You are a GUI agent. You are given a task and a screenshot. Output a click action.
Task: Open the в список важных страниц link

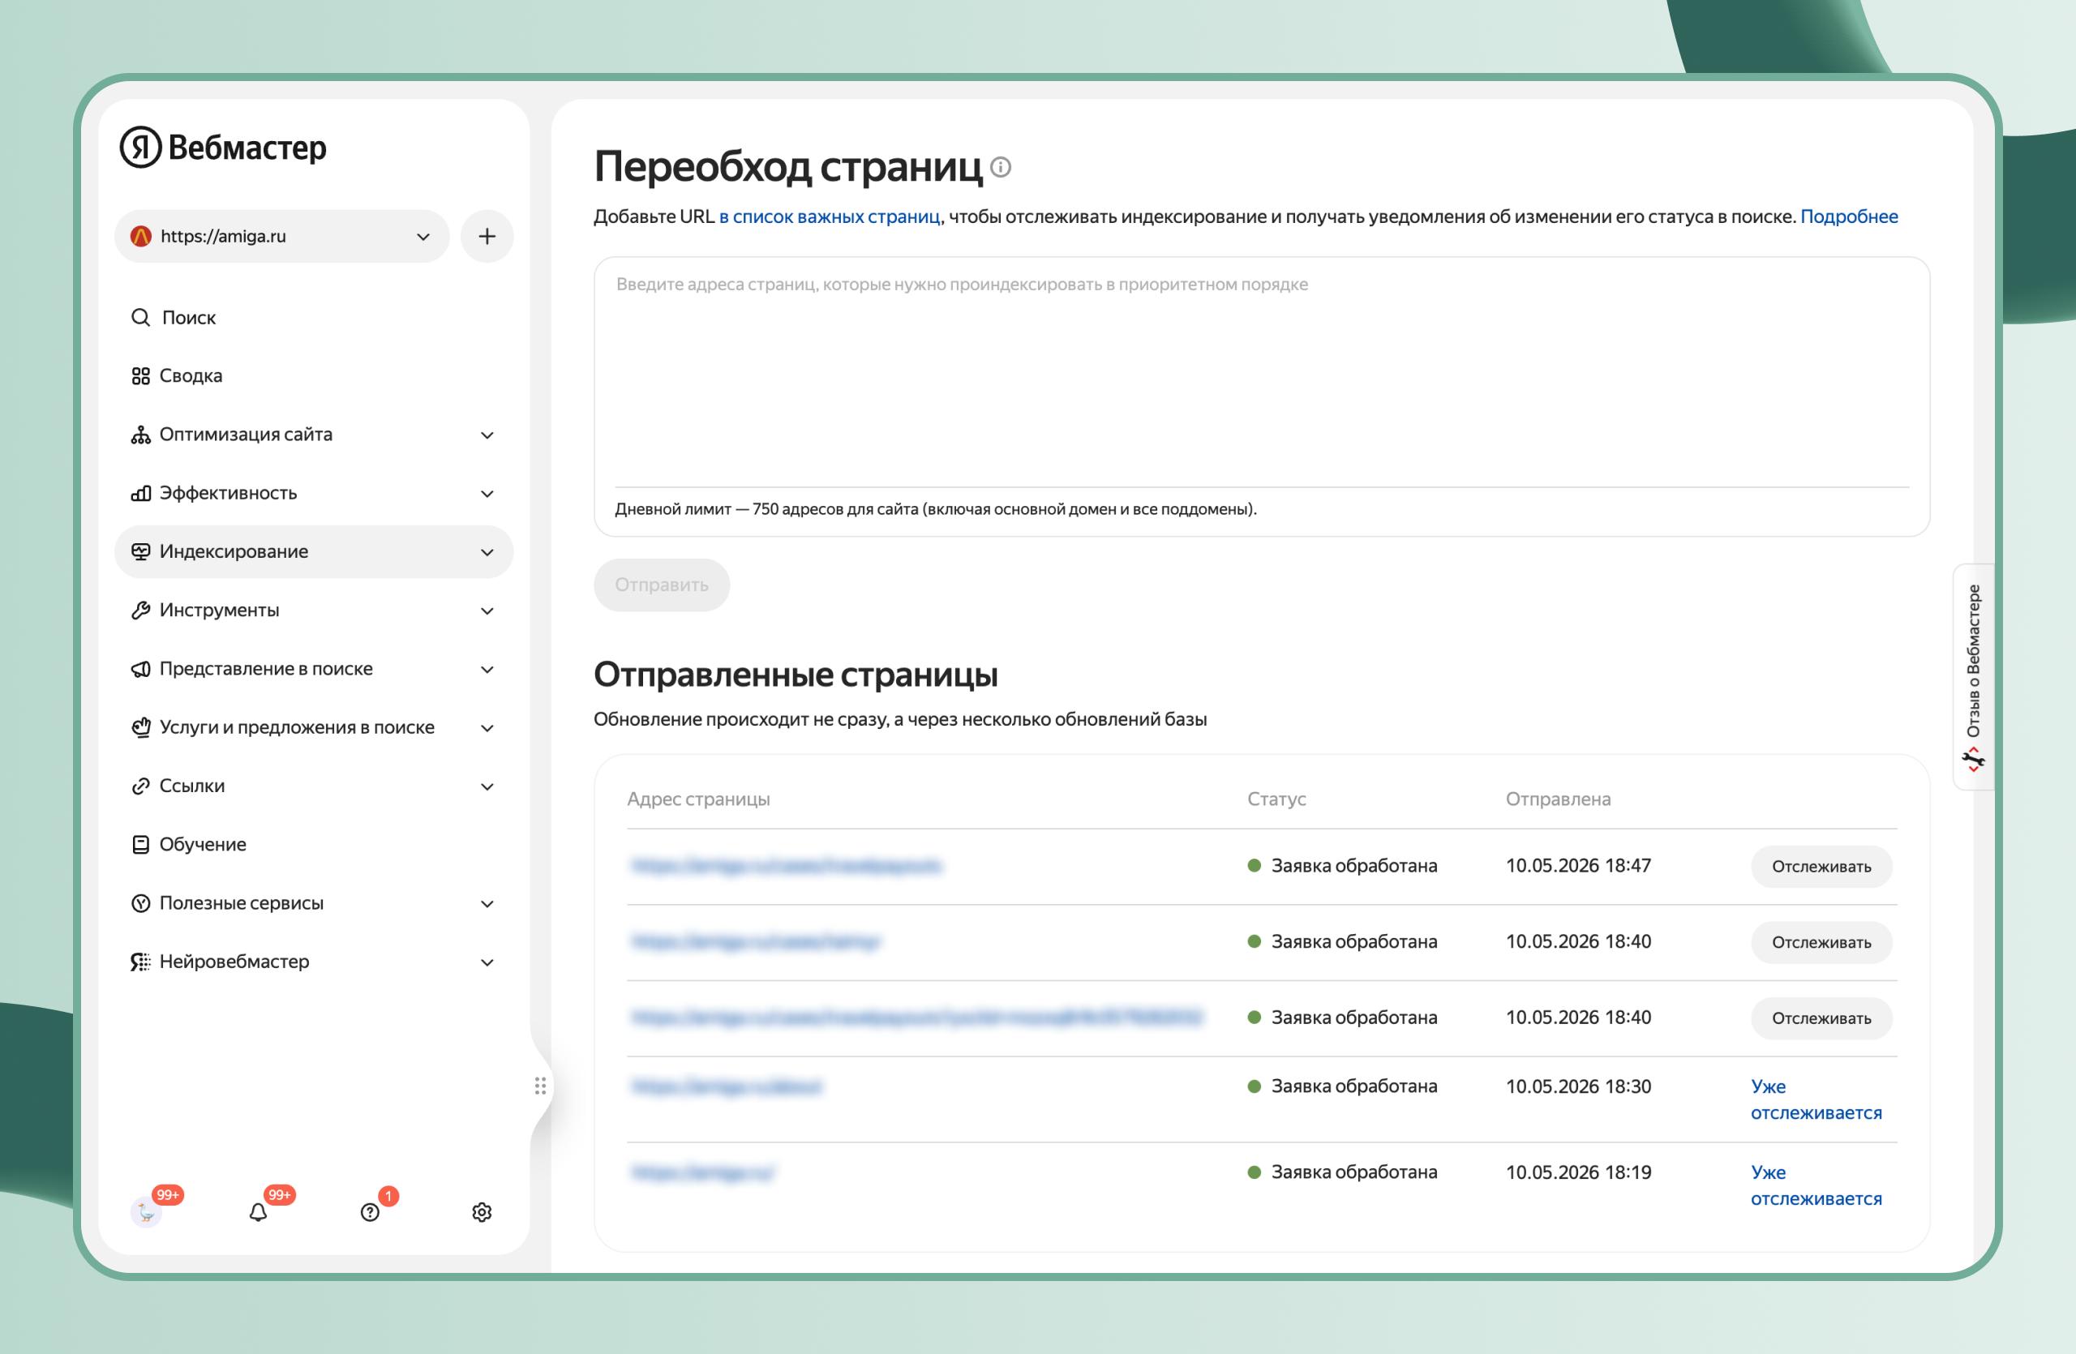click(x=830, y=216)
